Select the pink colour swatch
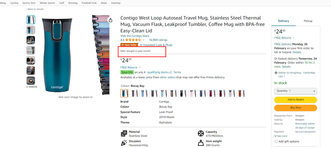331x148 pixels. 192,93
